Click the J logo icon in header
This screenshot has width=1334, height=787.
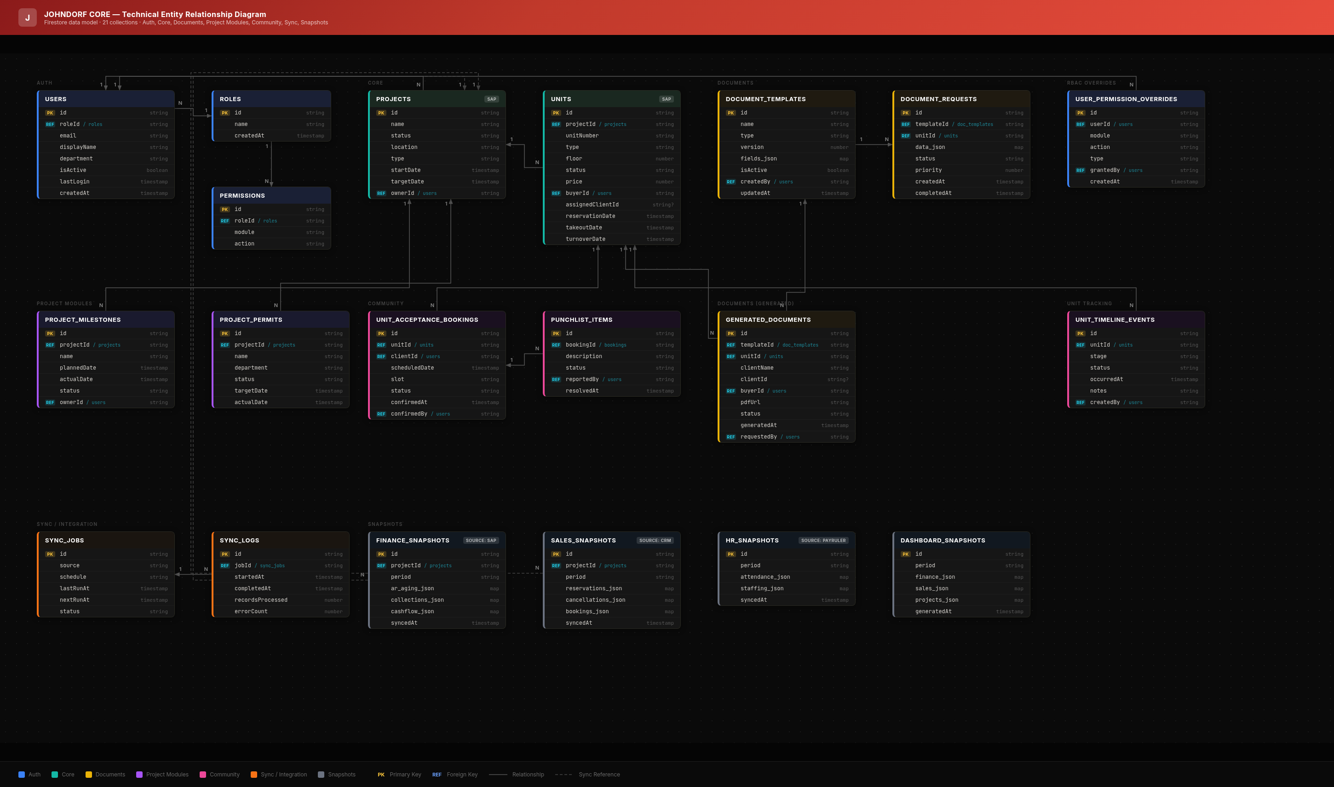tap(28, 17)
